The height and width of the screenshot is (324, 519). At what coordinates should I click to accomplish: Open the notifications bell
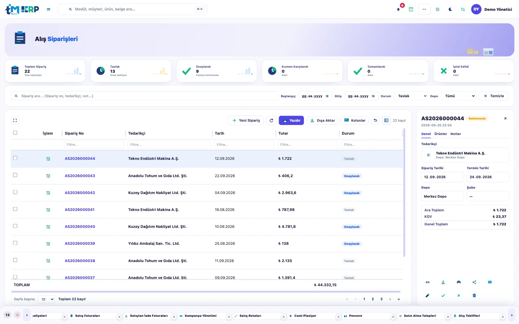tap(398, 9)
